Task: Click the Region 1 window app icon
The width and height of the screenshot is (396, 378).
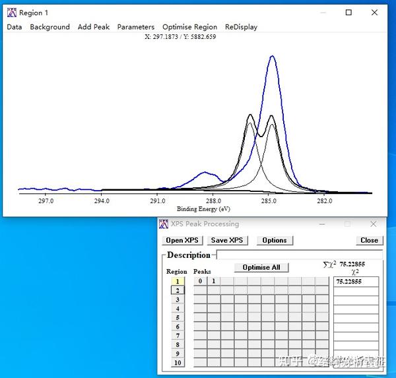Action: click(x=12, y=13)
